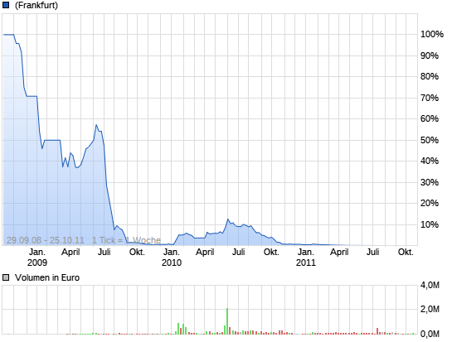The height and width of the screenshot is (342, 452).
Task: Click the mid-2010 price peak near 12%
Action: [x=228, y=219]
